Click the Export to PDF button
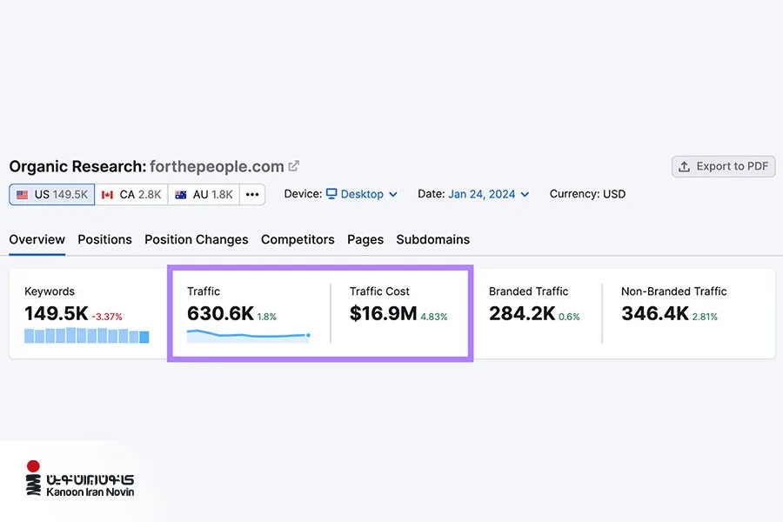Viewport: 783px width, 522px height. point(724,166)
